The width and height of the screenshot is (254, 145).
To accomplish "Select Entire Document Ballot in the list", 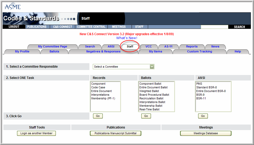I will click(x=153, y=87).
